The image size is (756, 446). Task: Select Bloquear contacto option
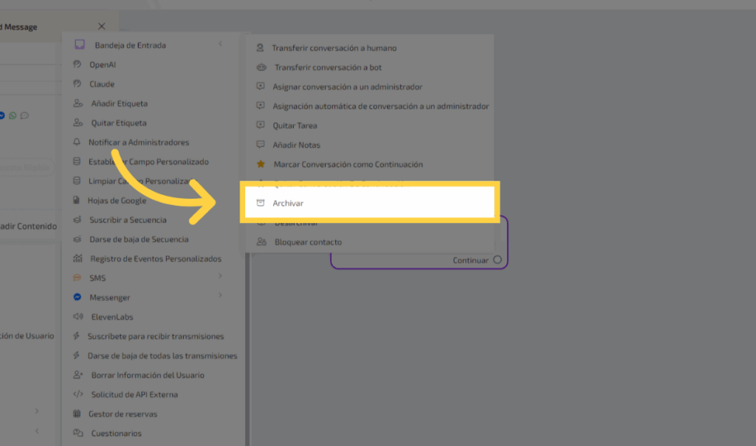point(308,242)
